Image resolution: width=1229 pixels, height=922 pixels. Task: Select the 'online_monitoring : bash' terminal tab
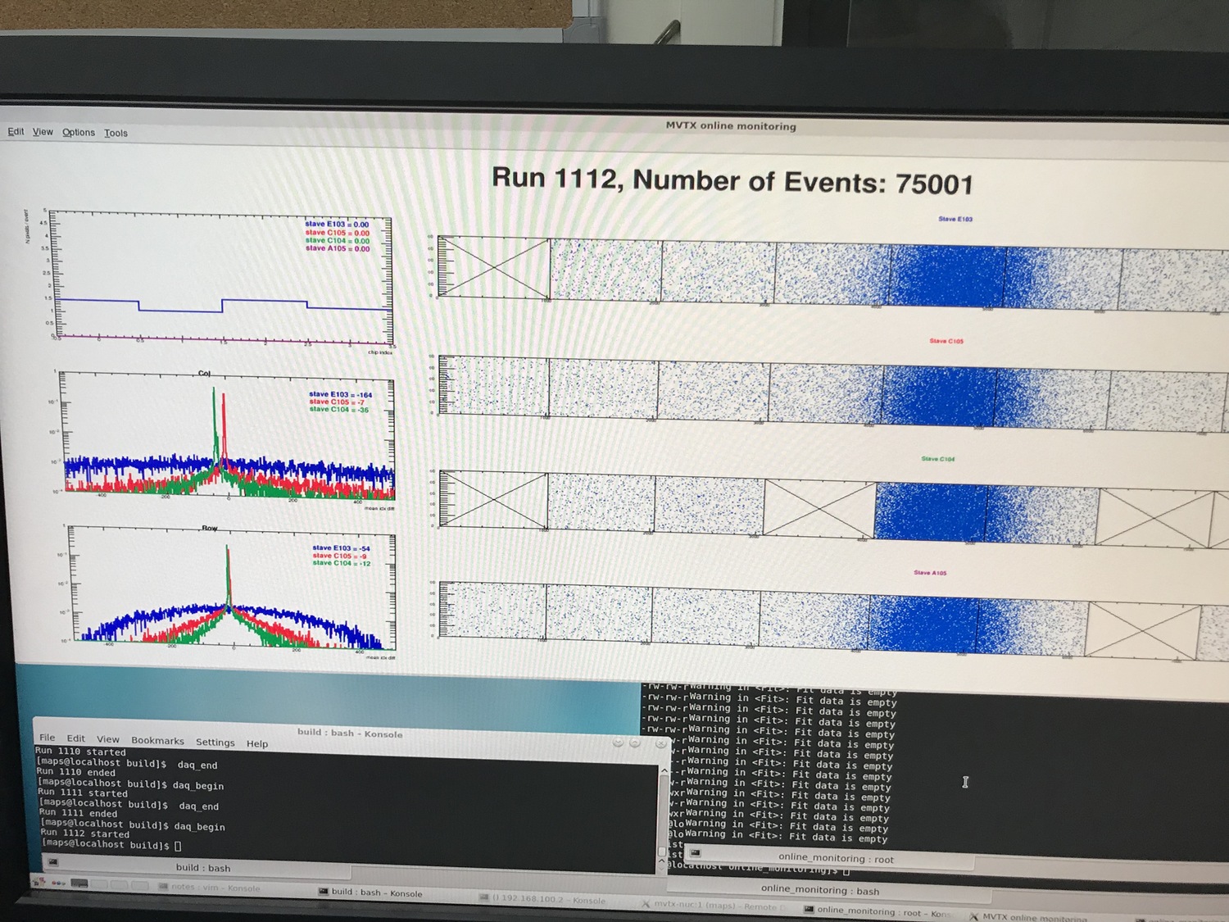tap(828, 890)
